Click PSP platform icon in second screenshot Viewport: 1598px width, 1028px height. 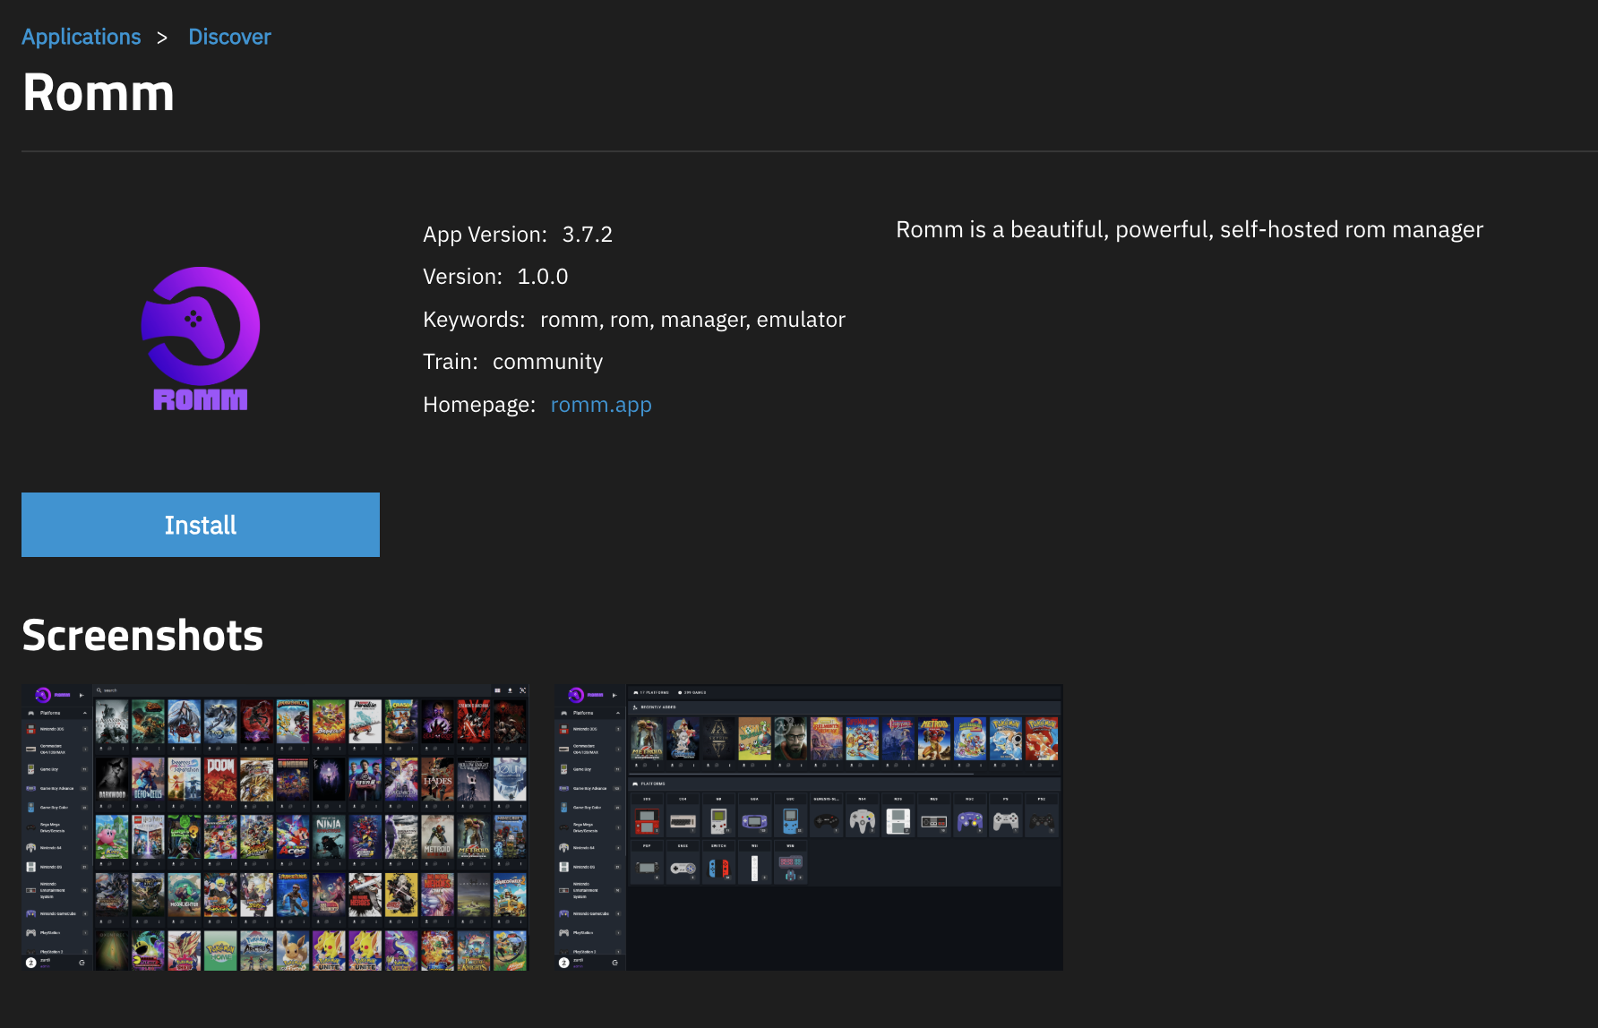tap(647, 868)
